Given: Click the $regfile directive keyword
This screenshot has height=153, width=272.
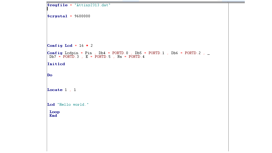Looking at the screenshot, I should point(58,5).
